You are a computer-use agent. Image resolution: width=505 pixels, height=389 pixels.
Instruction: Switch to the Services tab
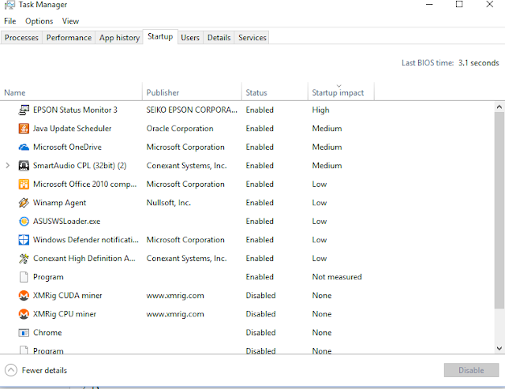(x=252, y=38)
